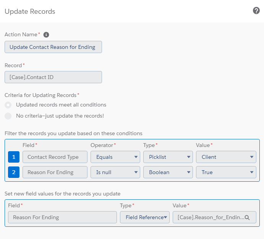Click the 'Reason For Ending' filter condition field
Viewport: 264px width, 239px height.
coord(55,172)
